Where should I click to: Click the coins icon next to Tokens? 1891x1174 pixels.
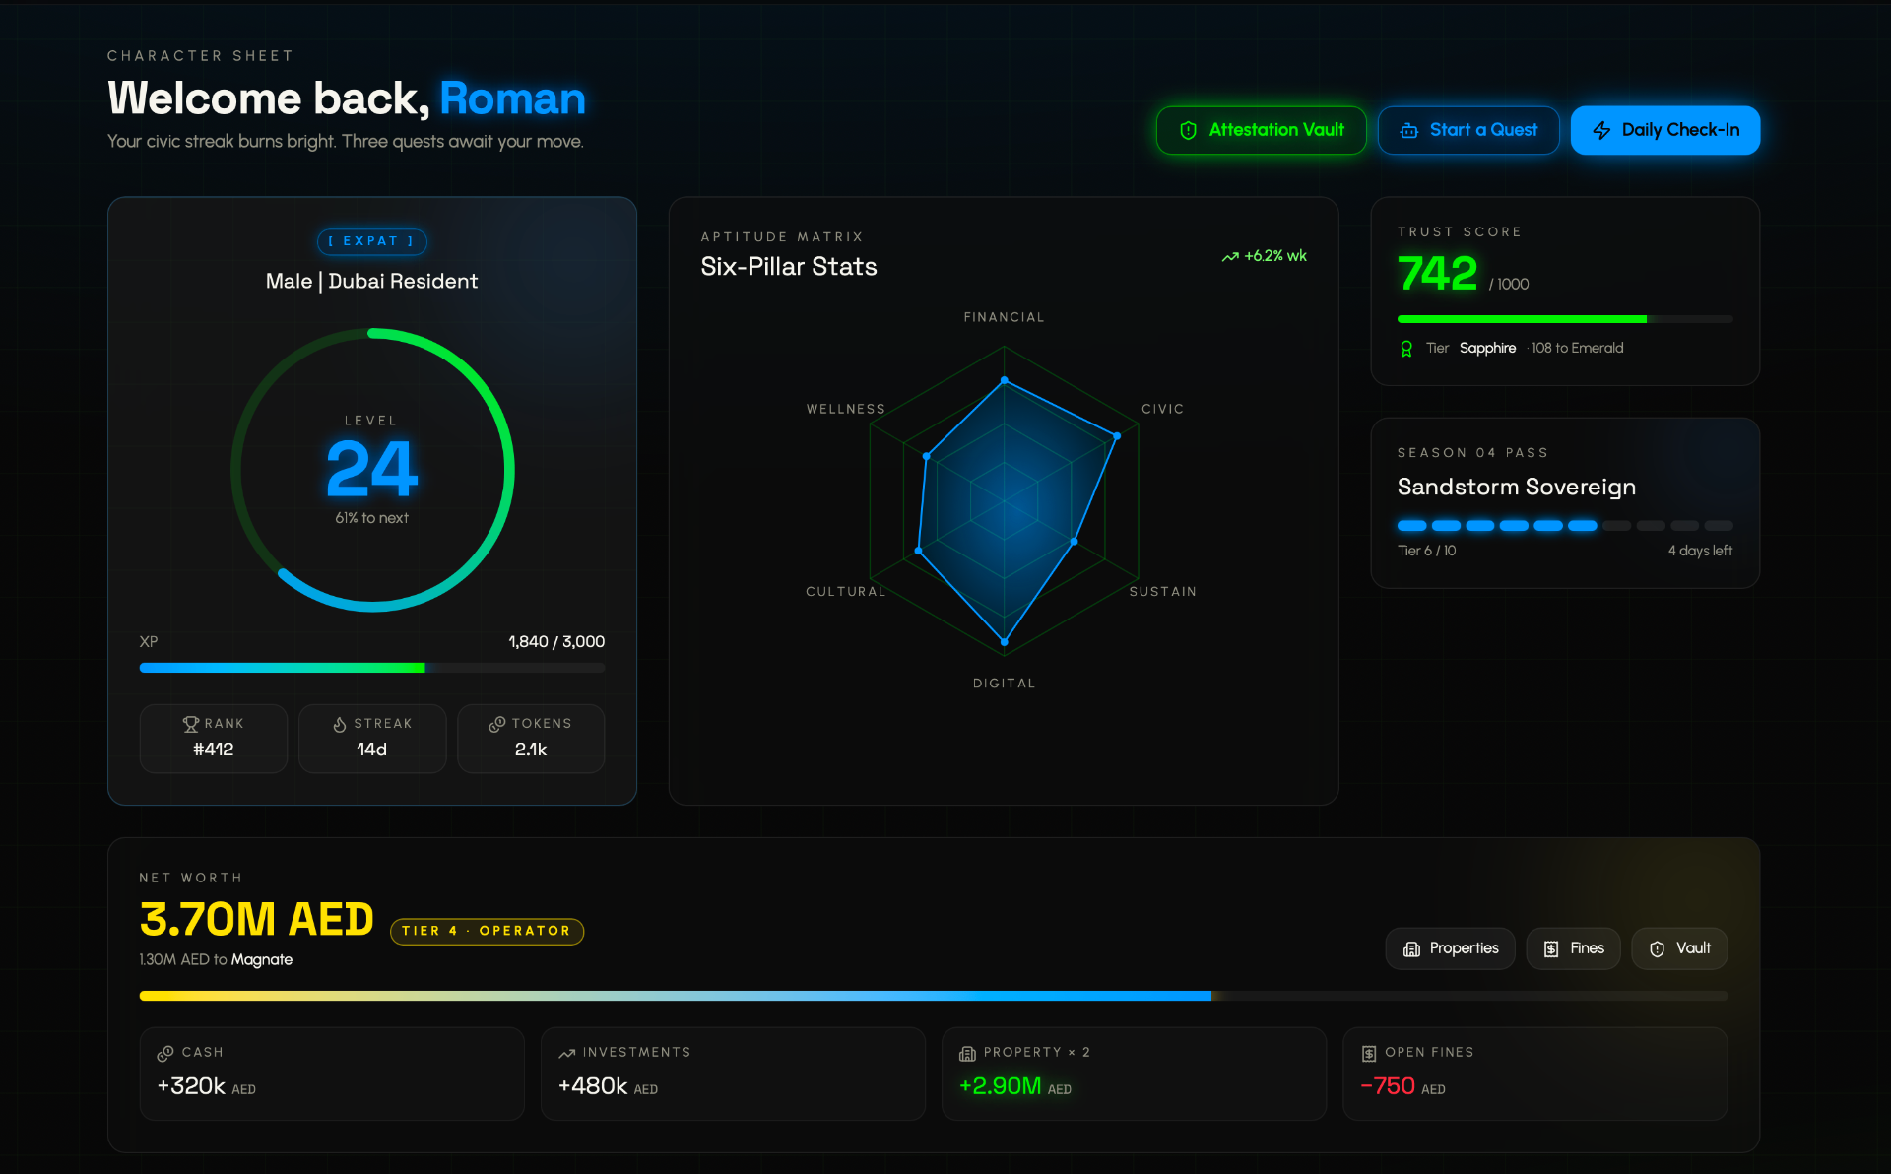[497, 724]
